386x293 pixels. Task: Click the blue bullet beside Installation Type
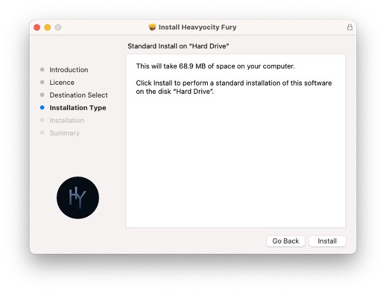click(x=42, y=107)
